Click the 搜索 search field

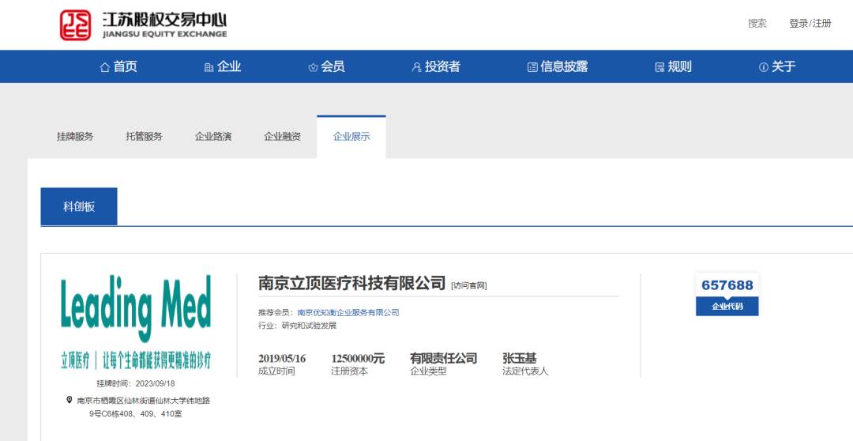click(x=757, y=24)
